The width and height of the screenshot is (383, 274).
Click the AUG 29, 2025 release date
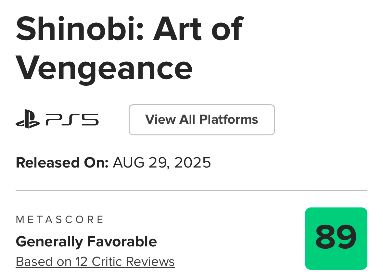click(162, 163)
